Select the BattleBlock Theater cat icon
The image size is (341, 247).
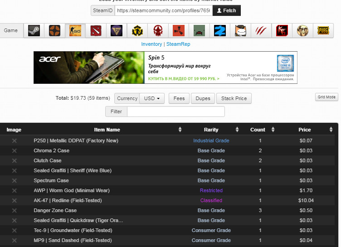point(240,31)
